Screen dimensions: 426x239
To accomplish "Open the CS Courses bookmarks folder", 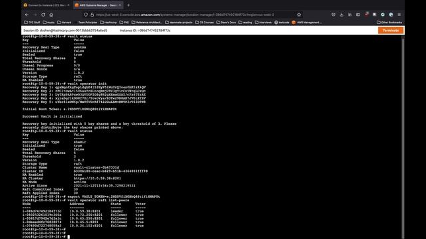I will [204, 23].
